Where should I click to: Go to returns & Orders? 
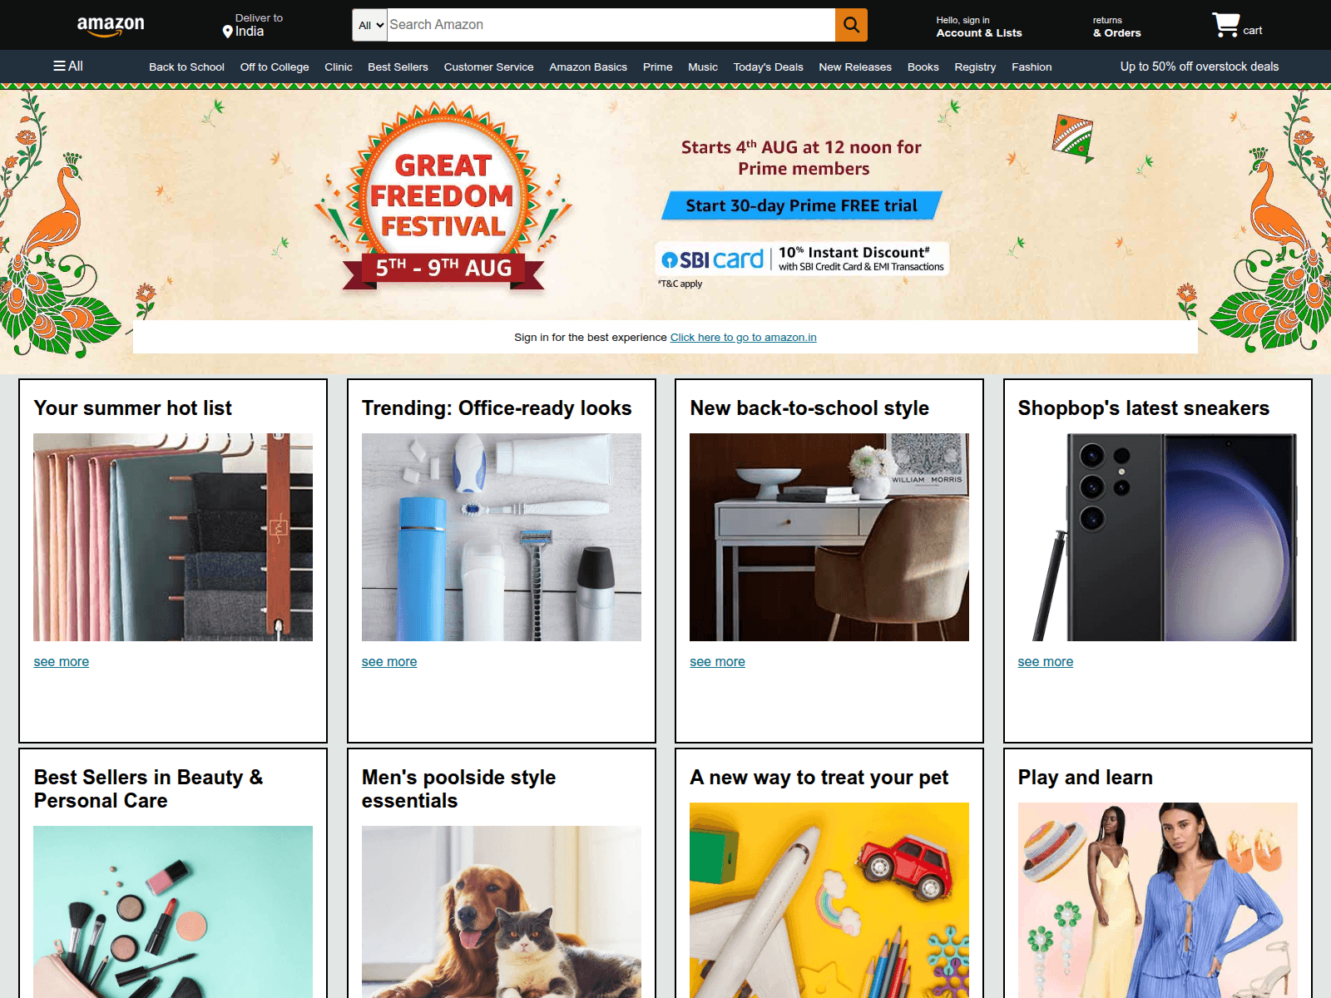[1116, 27]
